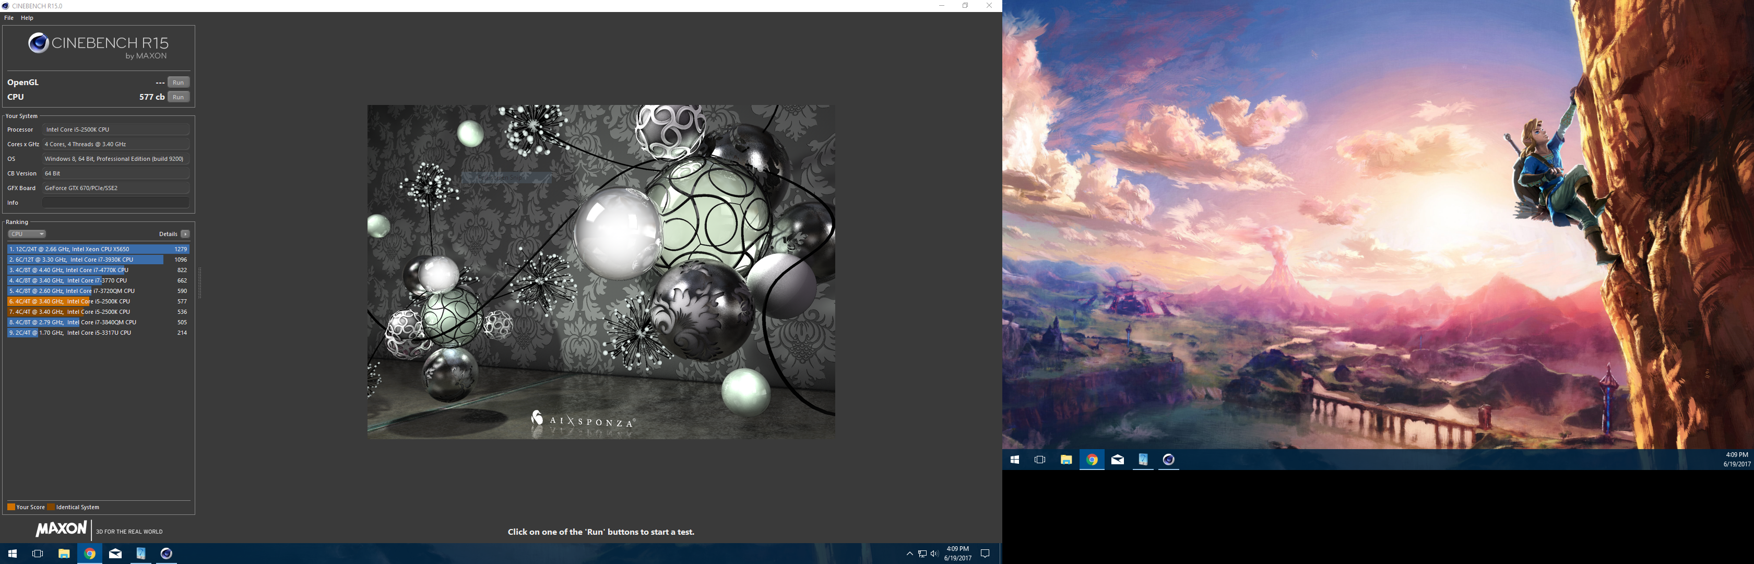Select ranking row 7 i5-2500K scoring 536

(98, 312)
